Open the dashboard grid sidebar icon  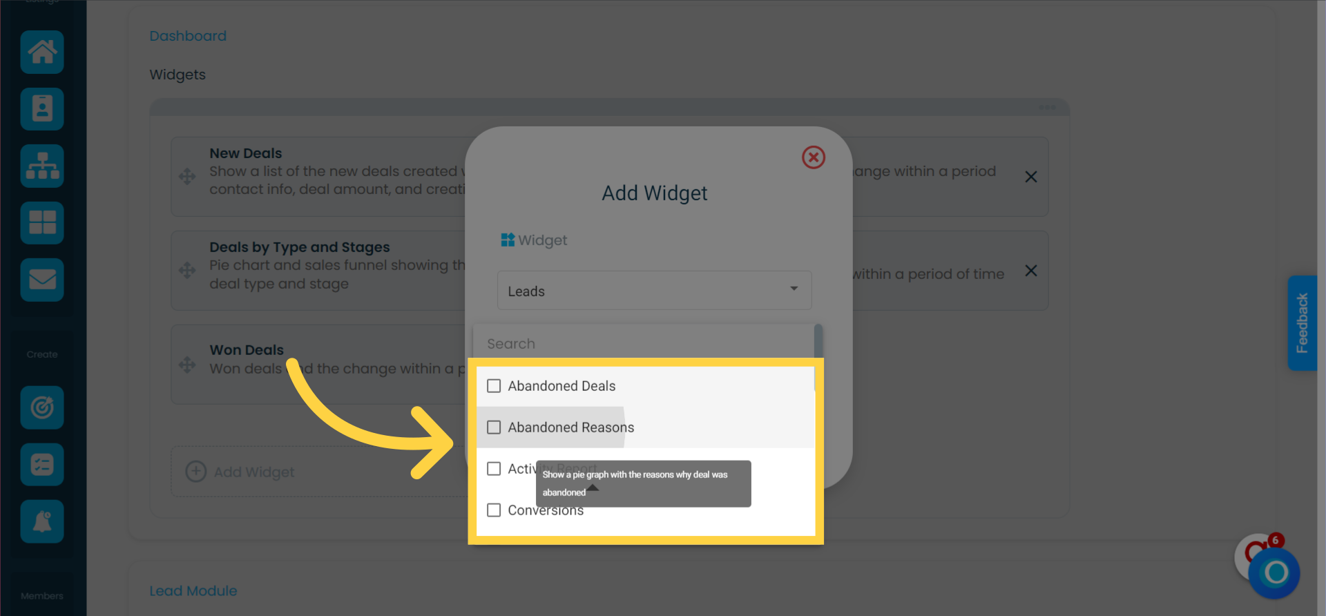click(42, 222)
